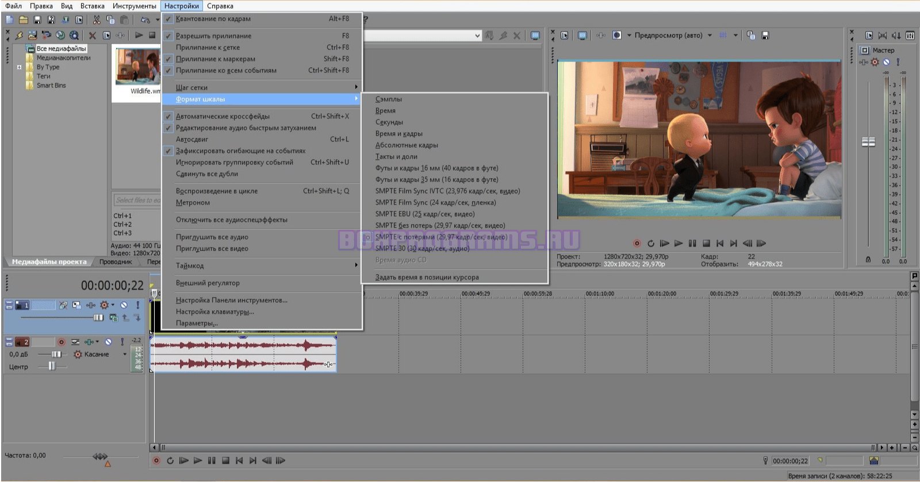Solo audio track 2
This screenshot has width=920, height=482.
122,342
